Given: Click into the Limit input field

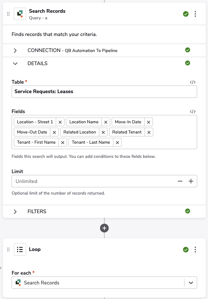Looking at the screenshot, I should pyautogui.click(x=94, y=181).
